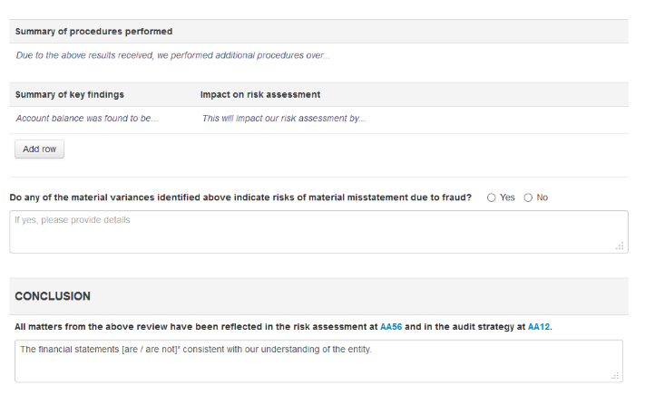Open the AA56 risk assessment link
This screenshot has width=645, height=404.
point(391,326)
